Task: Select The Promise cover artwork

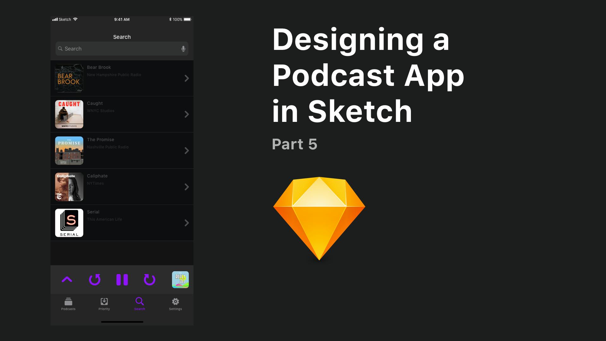Action: coord(69,151)
